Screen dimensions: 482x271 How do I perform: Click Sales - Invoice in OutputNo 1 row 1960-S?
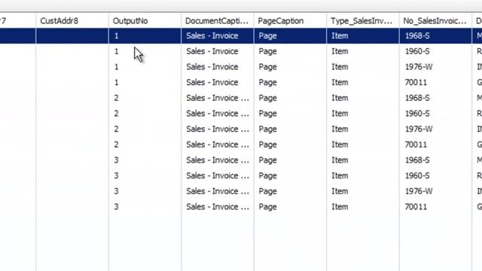(x=218, y=51)
